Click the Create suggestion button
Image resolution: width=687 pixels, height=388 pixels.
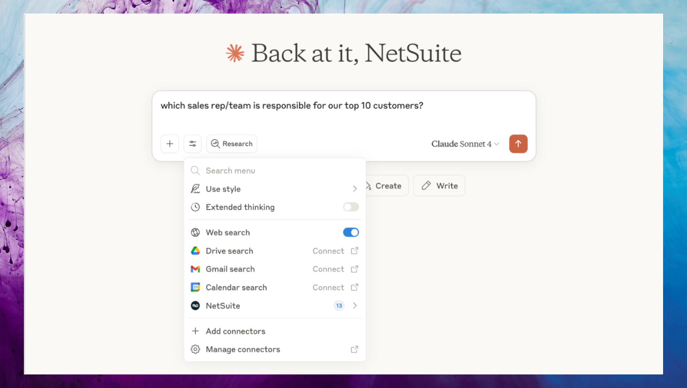pyautogui.click(x=387, y=185)
